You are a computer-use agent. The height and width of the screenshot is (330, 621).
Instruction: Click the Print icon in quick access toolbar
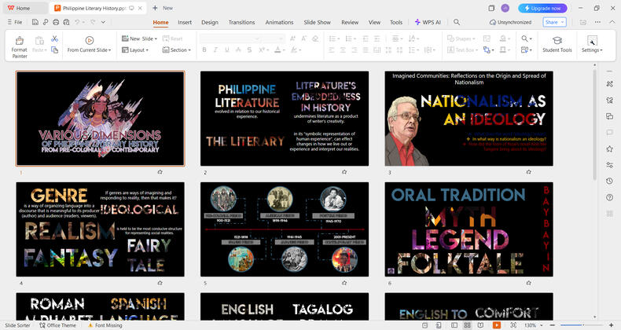[x=56, y=22]
